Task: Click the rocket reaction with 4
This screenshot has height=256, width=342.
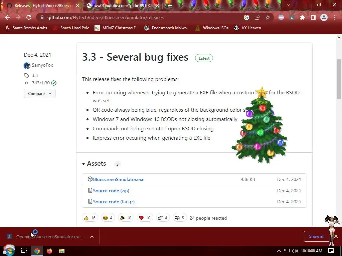Action: (x=163, y=218)
